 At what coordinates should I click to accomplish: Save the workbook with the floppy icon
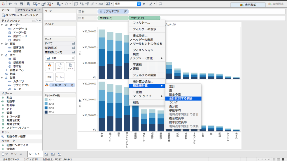tap(21, 4)
